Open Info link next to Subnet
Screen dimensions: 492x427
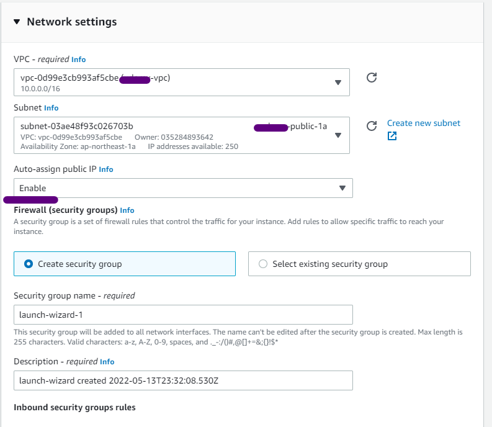tap(51, 108)
